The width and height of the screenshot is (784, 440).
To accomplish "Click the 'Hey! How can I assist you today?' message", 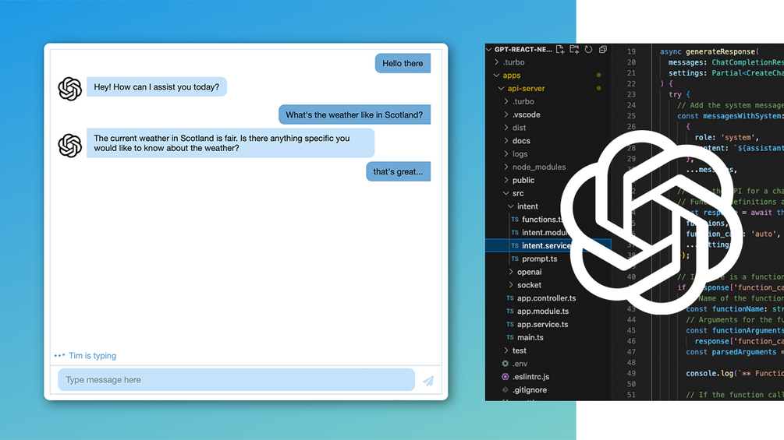I will tap(157, 86).
